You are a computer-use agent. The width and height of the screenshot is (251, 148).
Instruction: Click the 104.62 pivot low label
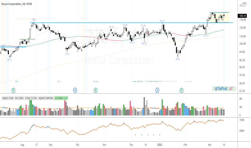tap(132, 43)
